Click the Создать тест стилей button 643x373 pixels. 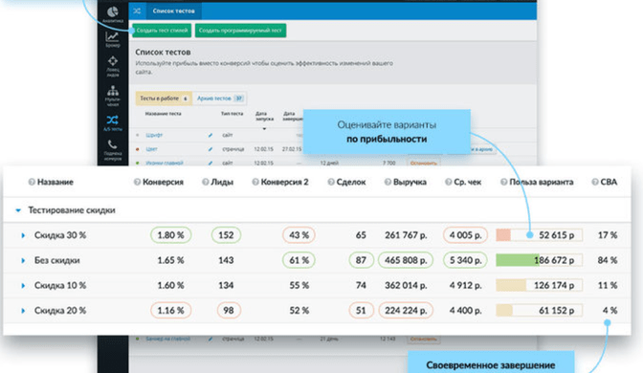click(162, 31)
